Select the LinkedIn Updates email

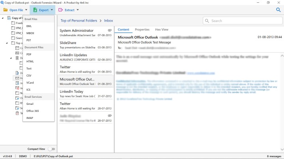pos(85,57)
